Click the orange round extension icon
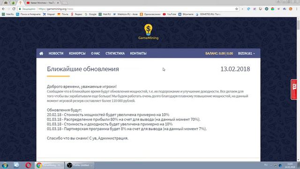Screen dimensions: 300x169 (291, 9)
